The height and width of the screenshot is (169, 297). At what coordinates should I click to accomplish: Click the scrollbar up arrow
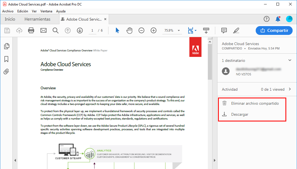click(x=210, y=42)
